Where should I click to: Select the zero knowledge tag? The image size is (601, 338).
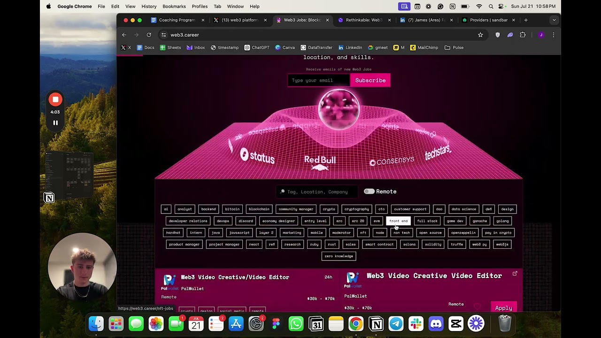339,256
